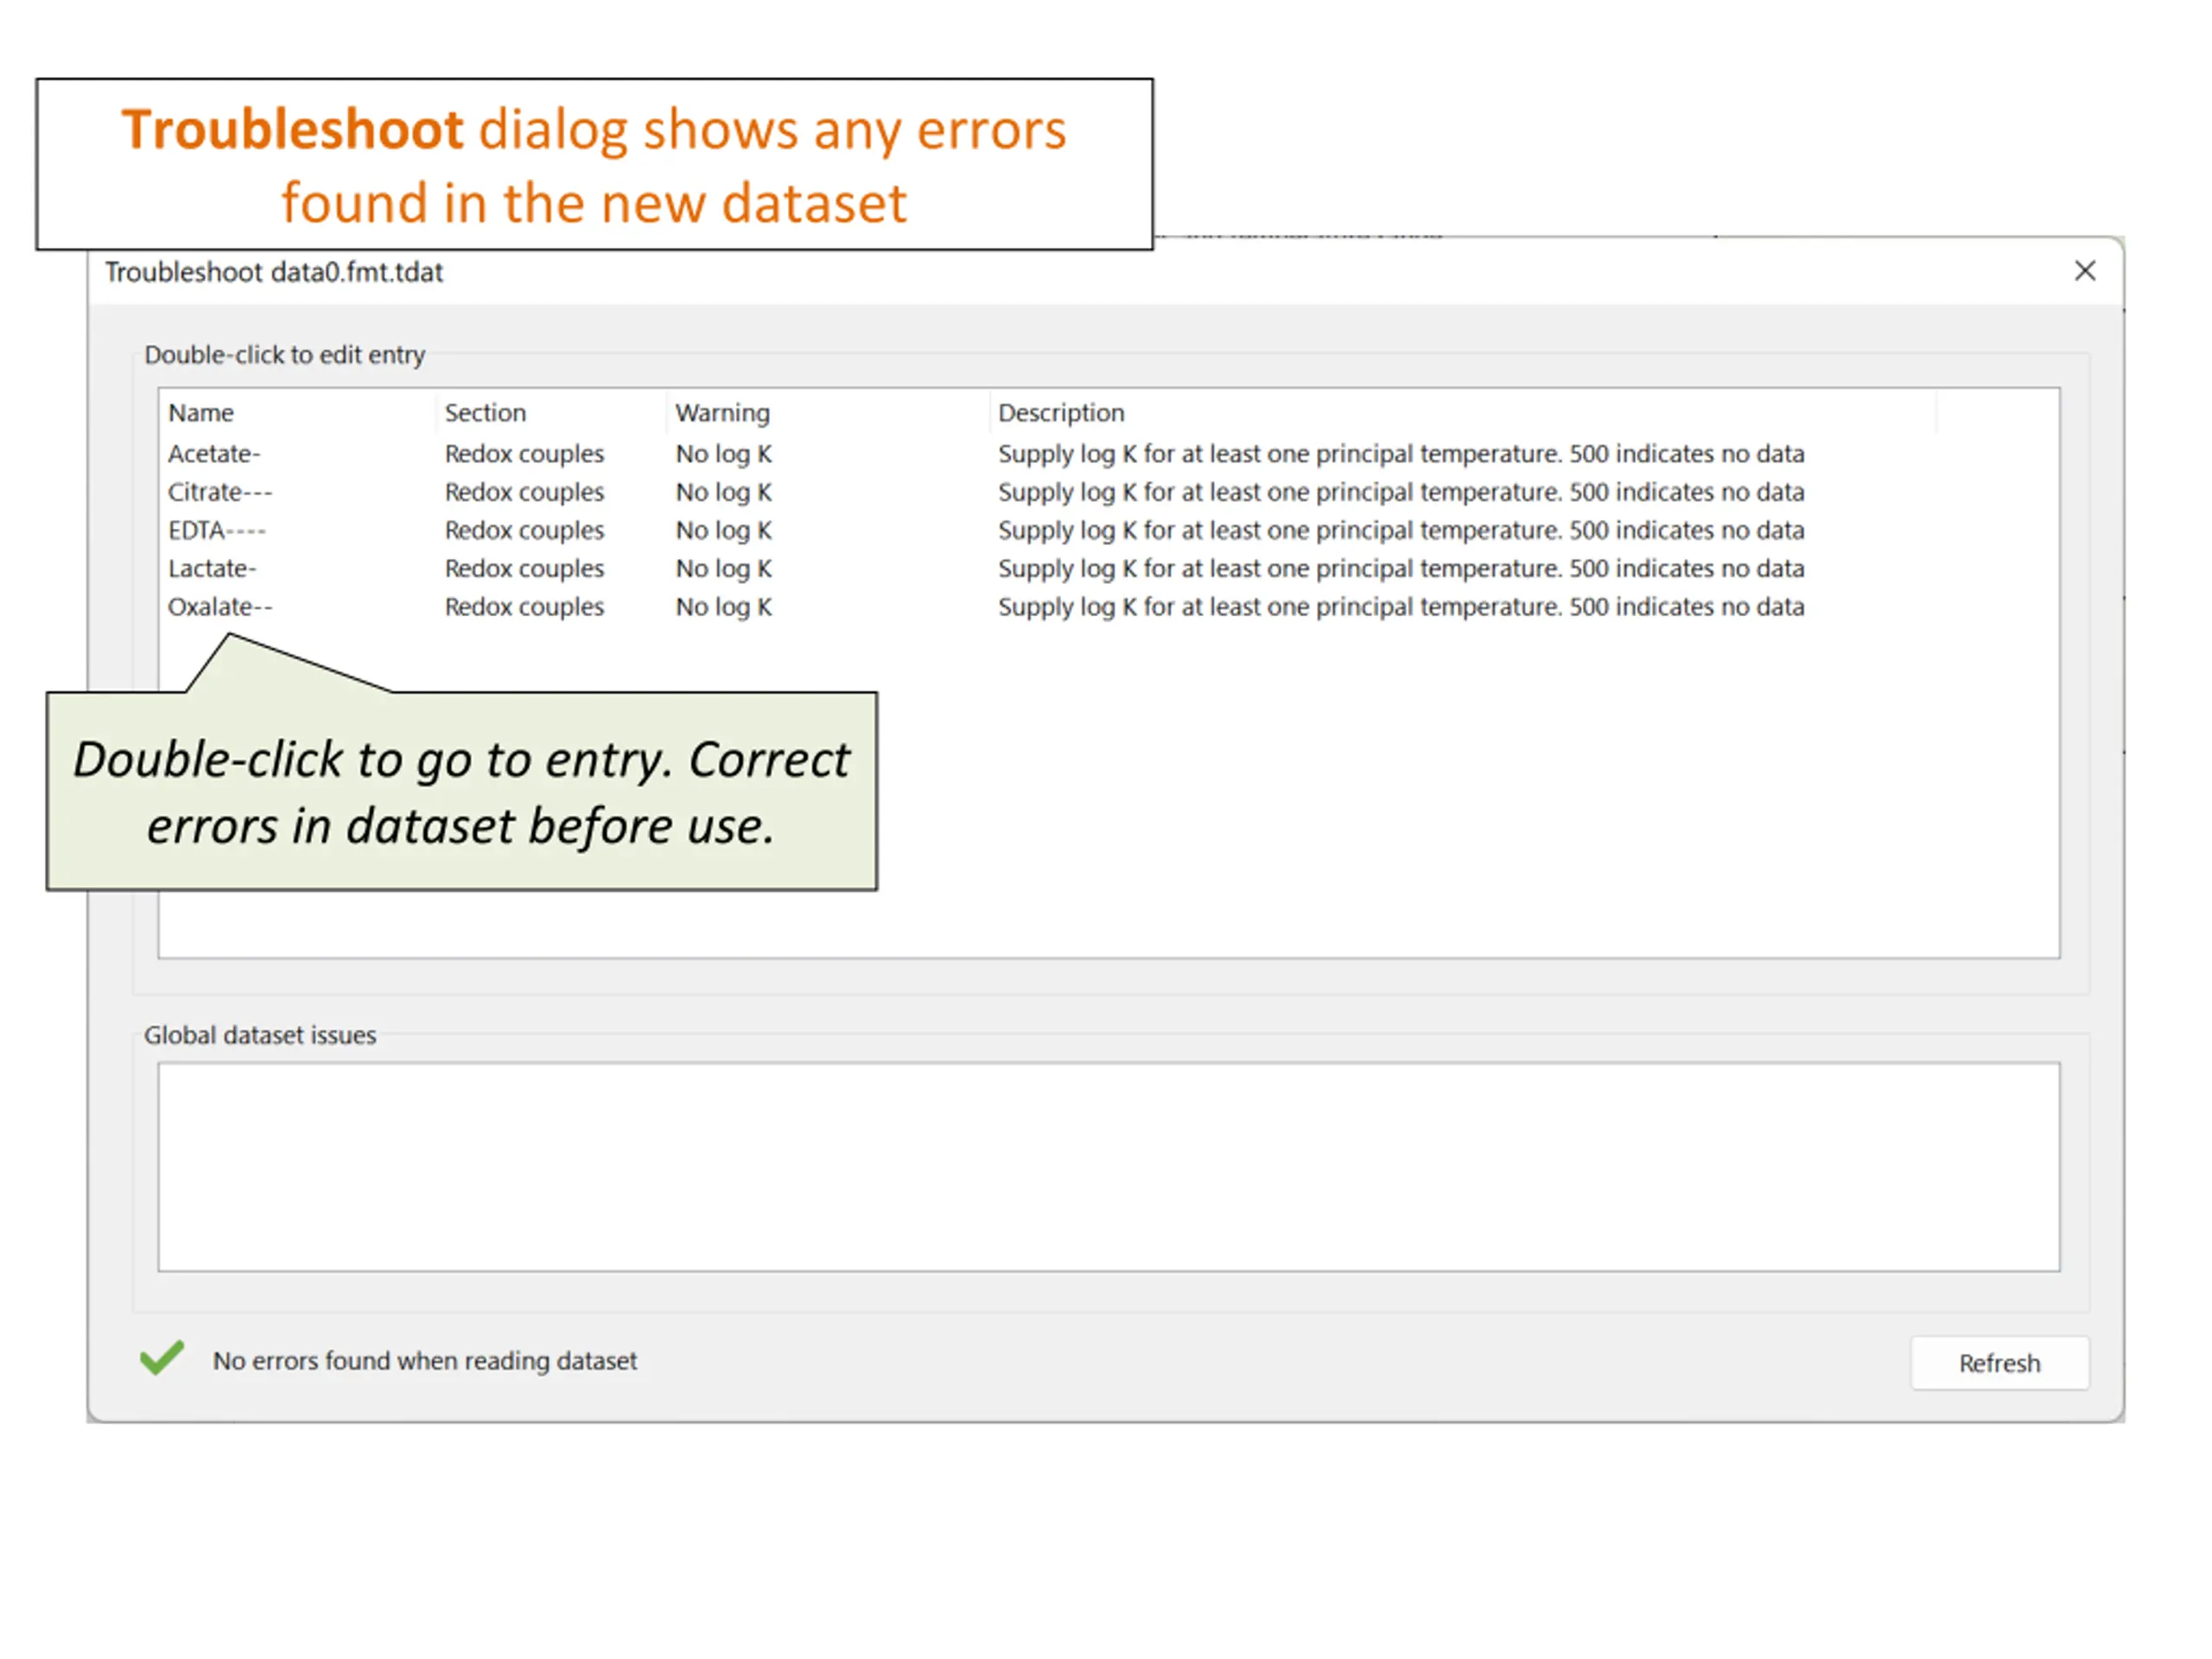
Task: Sort by the Section column header
Action: [x=485, y=413]
